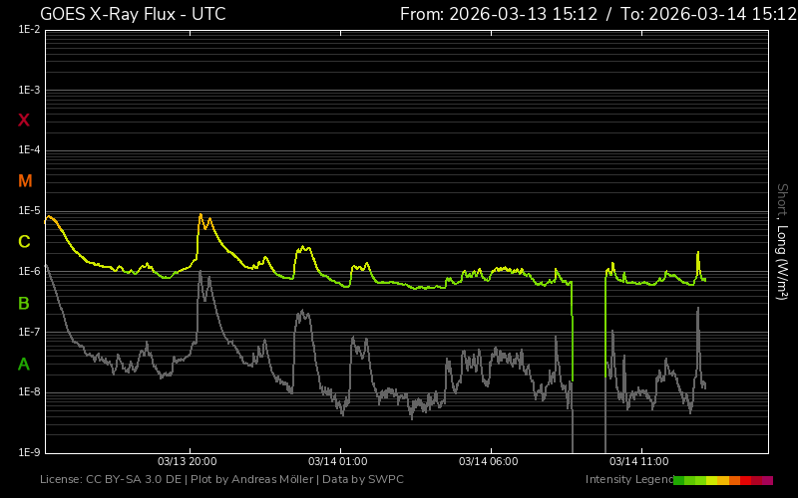Click the 1E-6 y-axis label
Screen dimensions: 798x498
click(x=29, y=271)
